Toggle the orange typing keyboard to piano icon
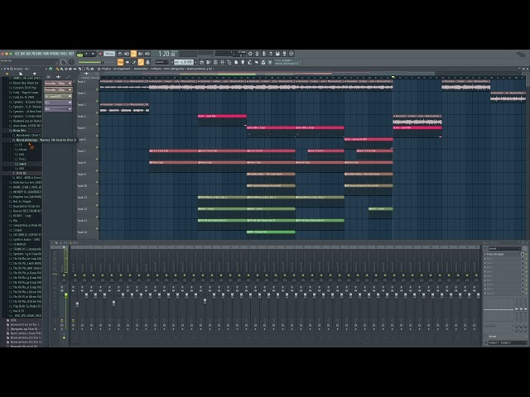The image size is (530, 397). coord(120,62)
